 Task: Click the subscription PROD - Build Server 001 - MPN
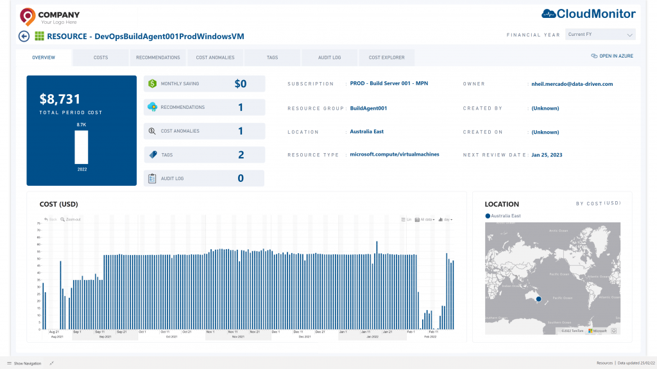coord(389,83)
